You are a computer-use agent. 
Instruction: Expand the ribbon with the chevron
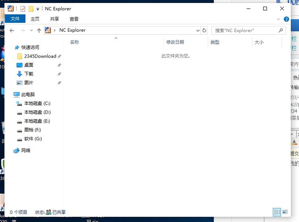tap(278, 19)
